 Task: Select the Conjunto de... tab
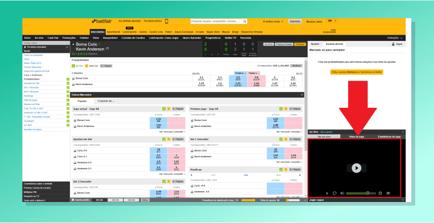click(106, 101)
